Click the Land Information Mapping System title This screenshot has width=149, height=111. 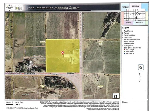53,8
